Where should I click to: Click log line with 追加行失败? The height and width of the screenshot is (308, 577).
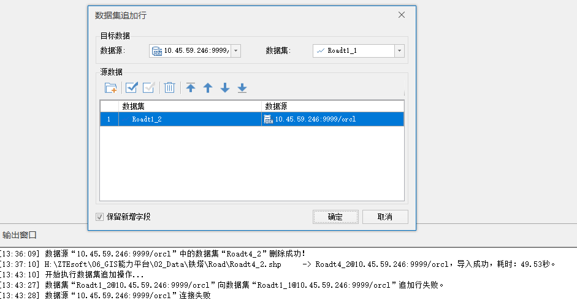pyautogui.click(x=222, y=285)
